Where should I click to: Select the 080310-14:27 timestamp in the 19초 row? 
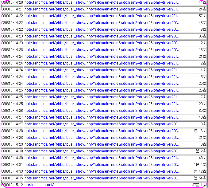12,124
